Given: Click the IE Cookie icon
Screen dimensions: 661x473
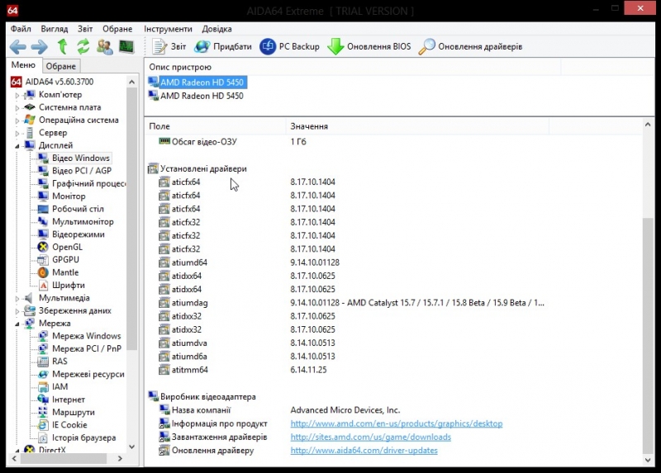Looking at the screenshot, I should pos(43,424).
